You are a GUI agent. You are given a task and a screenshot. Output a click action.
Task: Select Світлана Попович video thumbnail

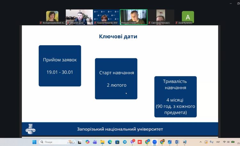click(x=161, y=17)
